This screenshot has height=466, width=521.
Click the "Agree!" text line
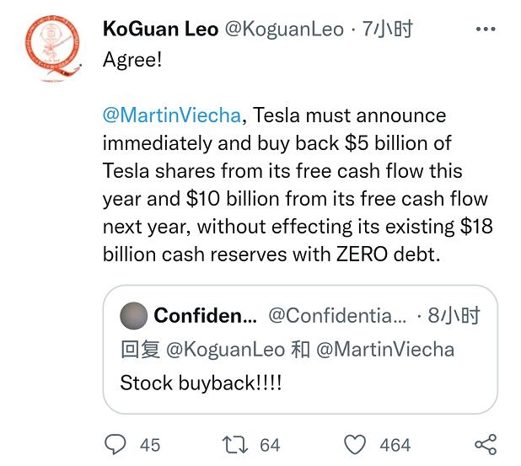[132, 61]
